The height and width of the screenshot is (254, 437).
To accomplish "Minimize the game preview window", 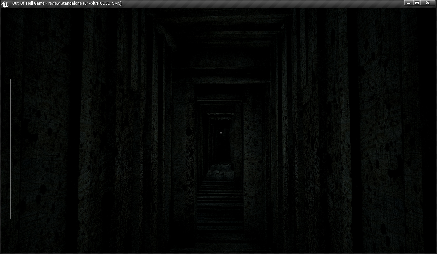I will point(408,3).
